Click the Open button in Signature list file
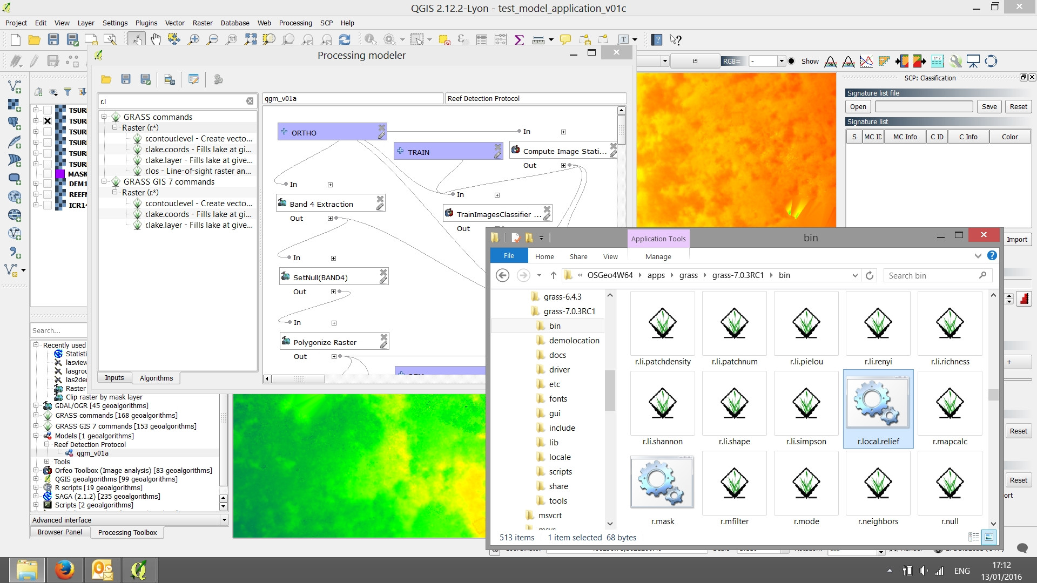 (x=858, y=107)
